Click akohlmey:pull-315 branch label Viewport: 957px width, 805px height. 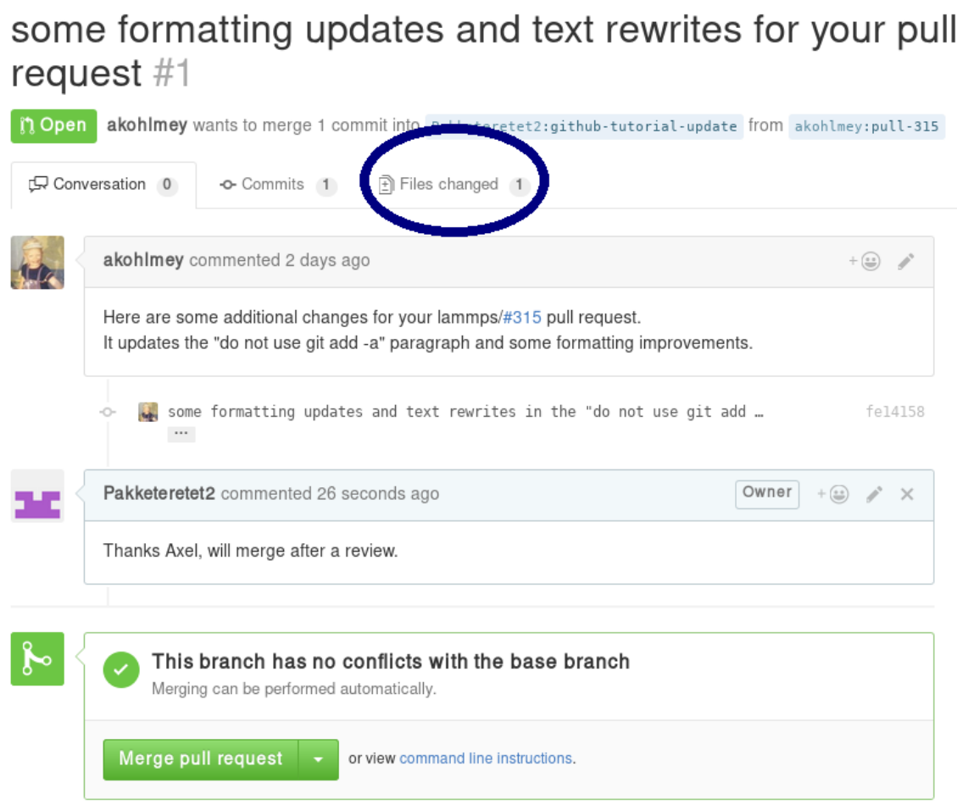[866, 126]
